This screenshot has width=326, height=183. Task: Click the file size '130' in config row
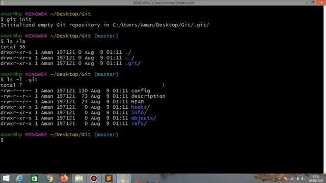pos(83,90)
